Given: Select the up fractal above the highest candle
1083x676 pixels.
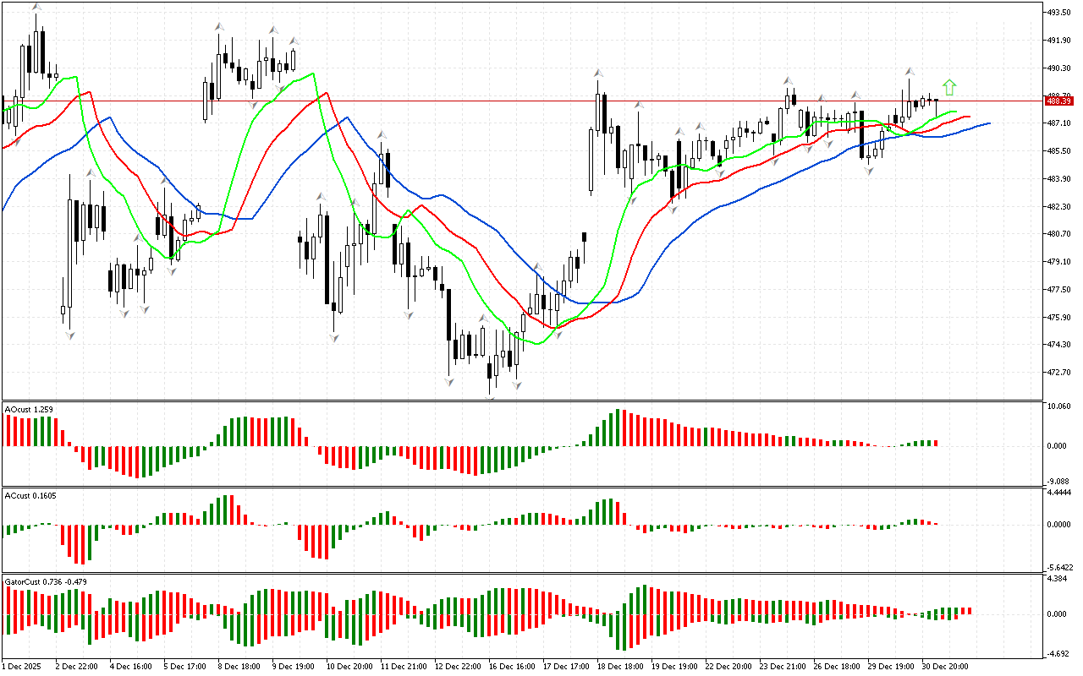Looking at the screenshot, I should point(36,8).
